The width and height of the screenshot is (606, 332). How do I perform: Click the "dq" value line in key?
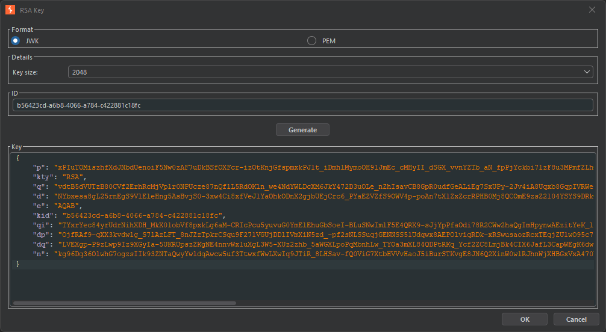pos(313,244)
